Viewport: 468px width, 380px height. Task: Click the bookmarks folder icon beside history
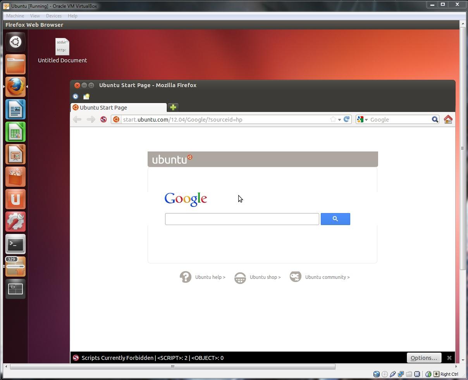pyautogui.click(x=86, y=96)
